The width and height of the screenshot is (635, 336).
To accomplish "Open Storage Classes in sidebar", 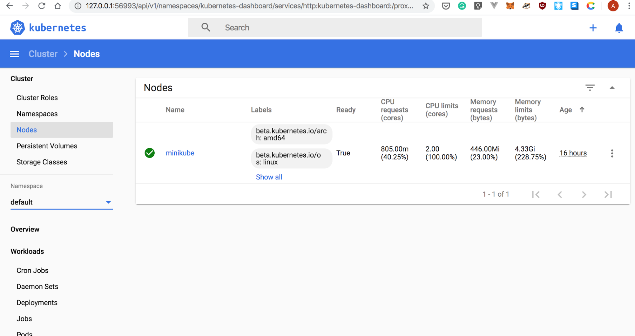I will (x=42, y=162).
